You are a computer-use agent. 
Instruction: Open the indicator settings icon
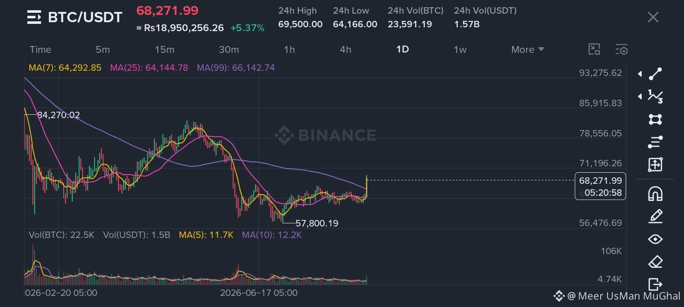[622, 49]
